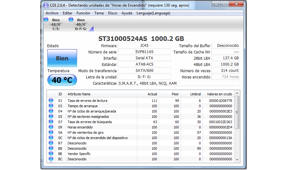Click the Firmware field JC45

(144, 46)
